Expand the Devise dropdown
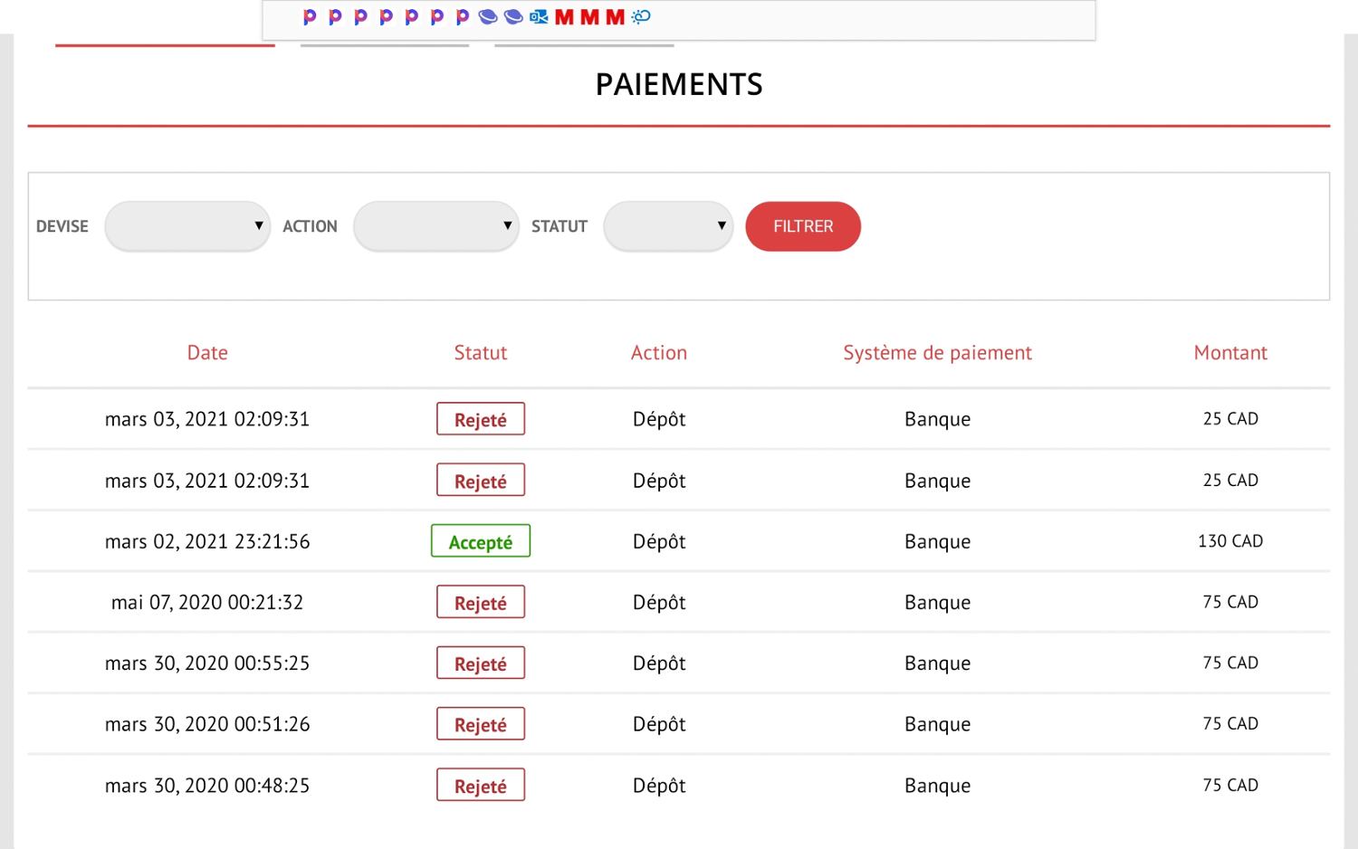1358x849 pixels. point(187,226)
